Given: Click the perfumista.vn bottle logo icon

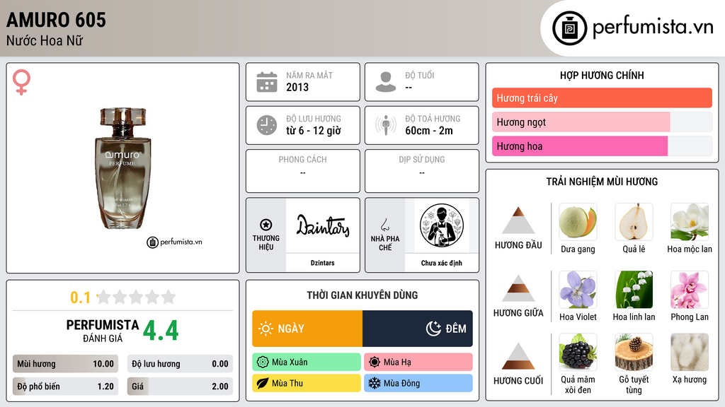Looking at the screenshot, I should (x=569, y=28).
